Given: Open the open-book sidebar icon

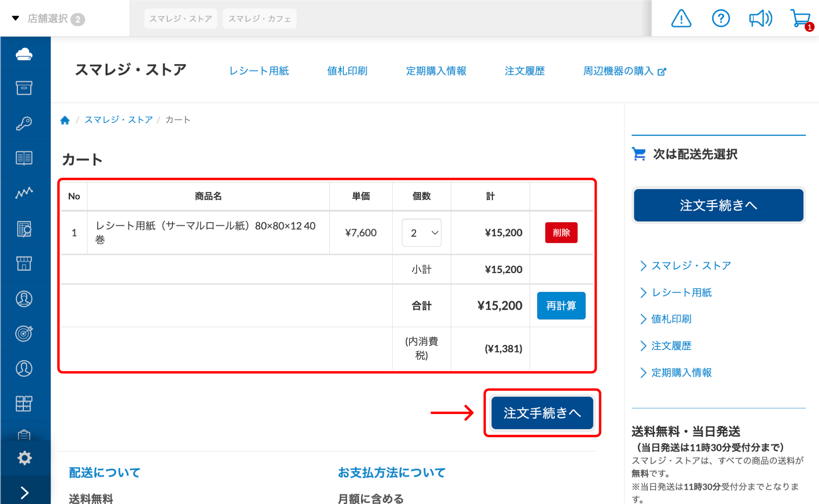Looking at the screenshot, I should coord(24,158).
